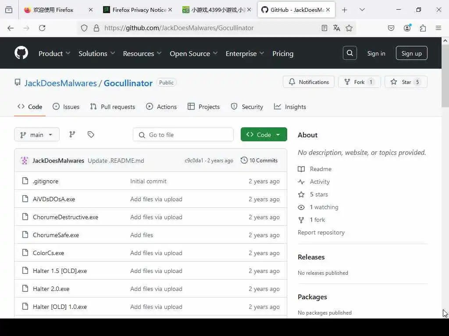
Task: Open the Firefox hamburger menu
Action: (438, 28)
